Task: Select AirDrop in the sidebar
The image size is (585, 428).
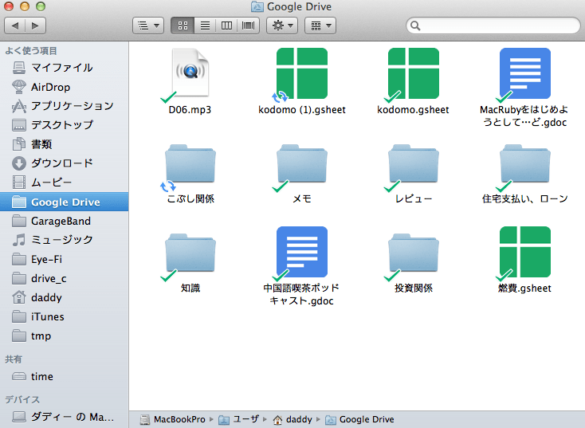Action: [x=65, y=87]
